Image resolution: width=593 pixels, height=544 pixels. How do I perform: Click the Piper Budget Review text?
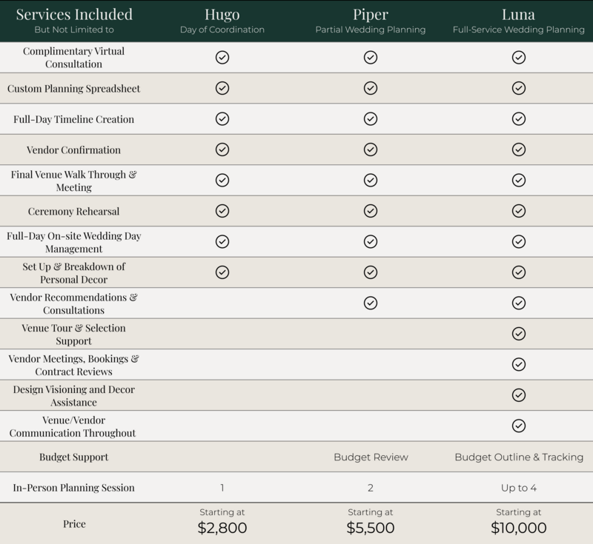point(371,457)
